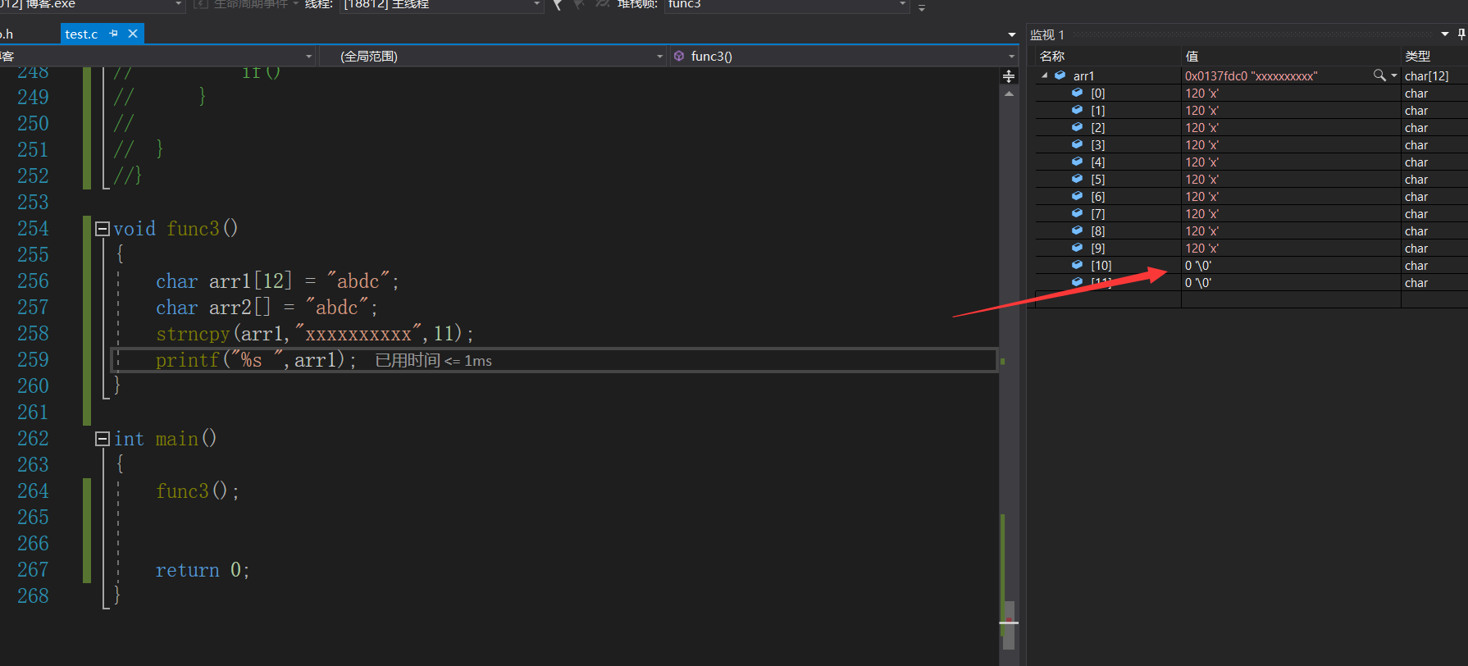This screenshot has width=1468, height=666.
Task: Open the visualizer dropdown arrow for arr1
Action: pos(1394,75)
